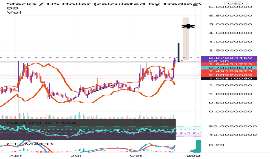Click the Jul label on time axis
The image size is (270, 159).
pyautogui.click(x=76, y=156)
